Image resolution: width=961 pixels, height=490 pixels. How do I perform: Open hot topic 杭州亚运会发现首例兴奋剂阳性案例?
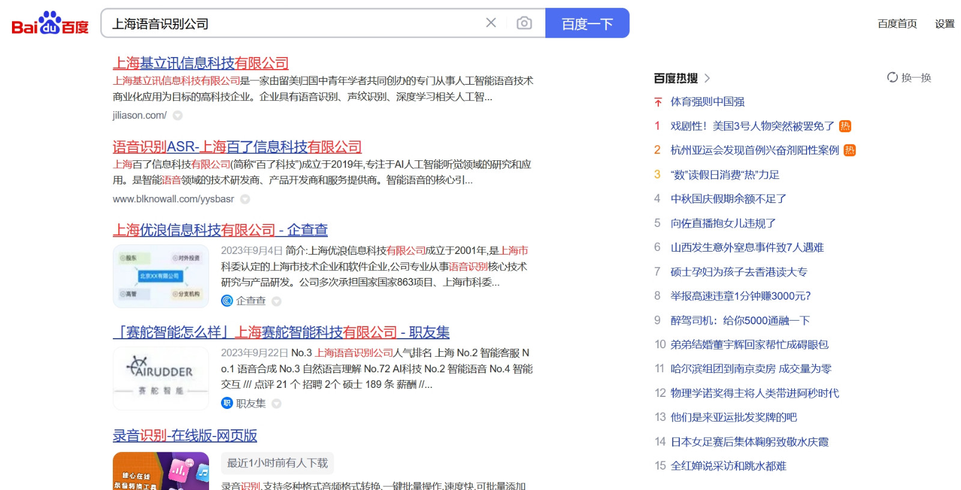(x=754, y=150)
